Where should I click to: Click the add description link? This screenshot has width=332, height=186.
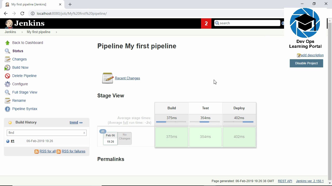pos(312,55)
